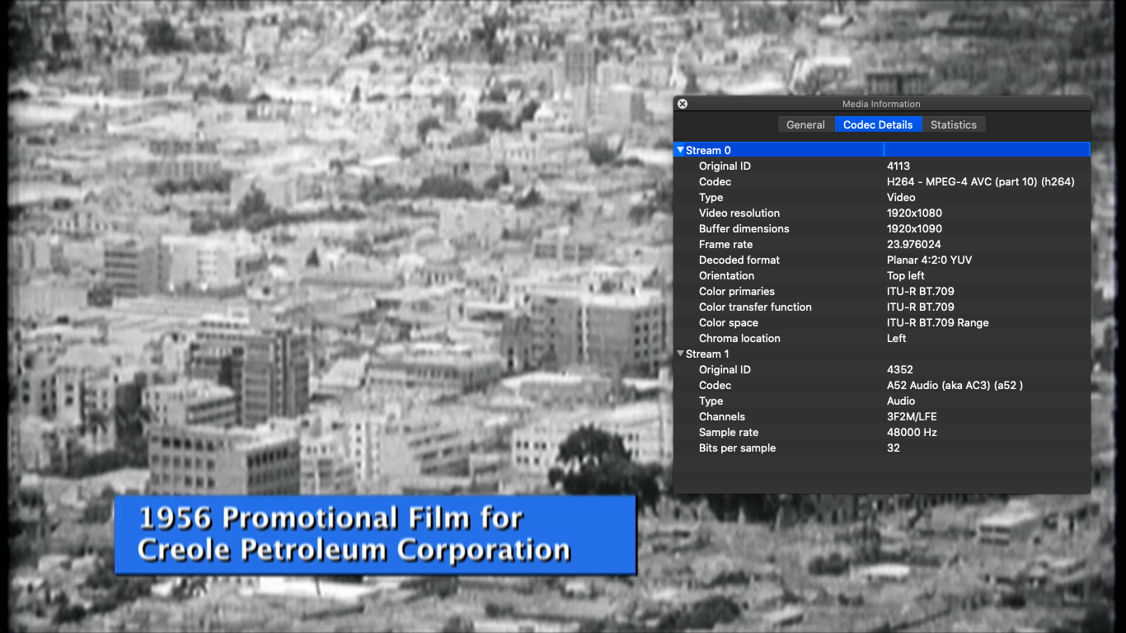Image resolution: width=1126 pixels, height=633 pixels.
Task: Select the Video resolution label
Action: 739,213
